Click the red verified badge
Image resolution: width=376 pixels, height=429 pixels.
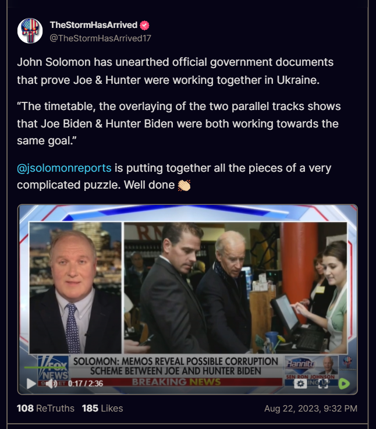[144, 26]
